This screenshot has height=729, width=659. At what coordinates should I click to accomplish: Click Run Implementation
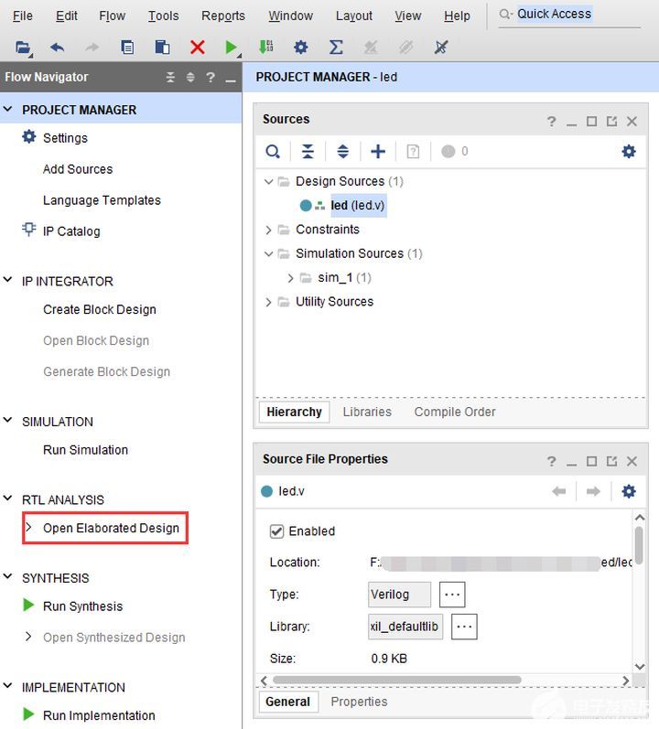click(x=99, y=715)
